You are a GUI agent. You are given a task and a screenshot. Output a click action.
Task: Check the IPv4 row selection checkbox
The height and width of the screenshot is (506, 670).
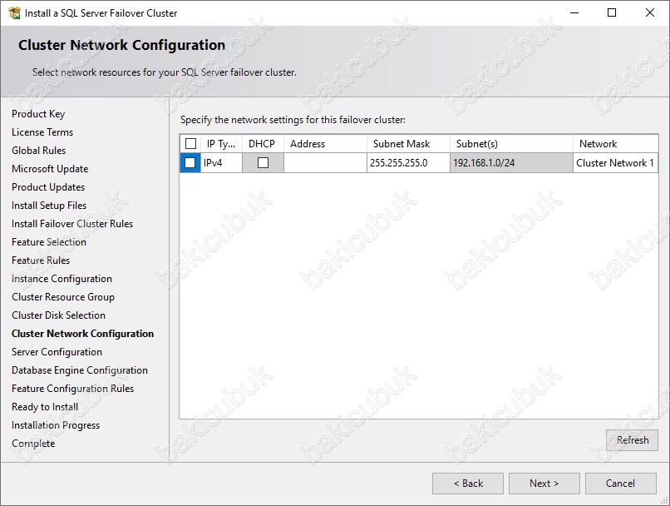(190, 163)
